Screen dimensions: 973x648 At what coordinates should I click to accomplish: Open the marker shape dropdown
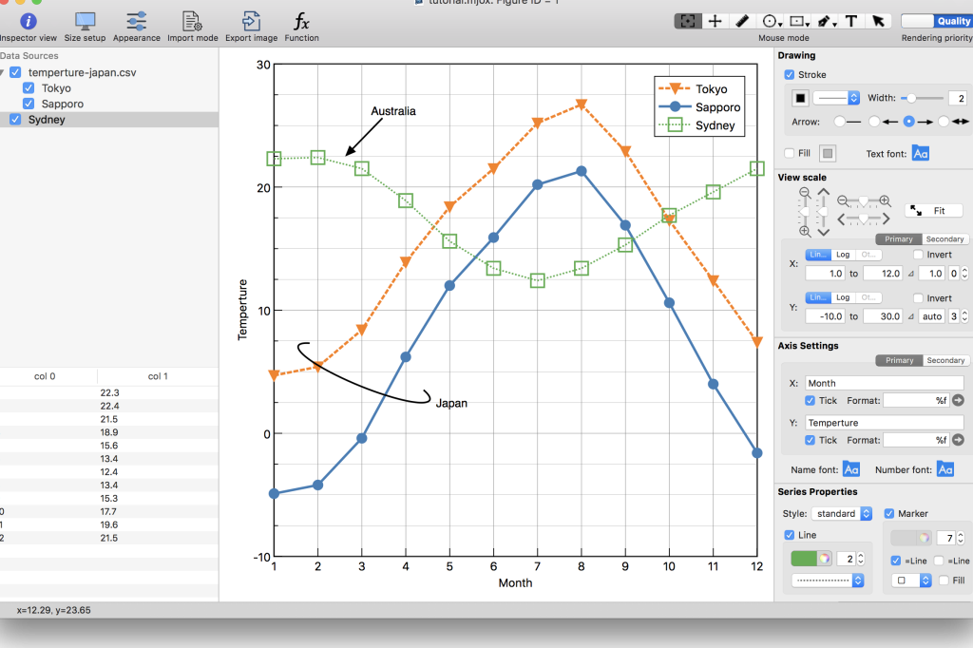tap(911, 581)
